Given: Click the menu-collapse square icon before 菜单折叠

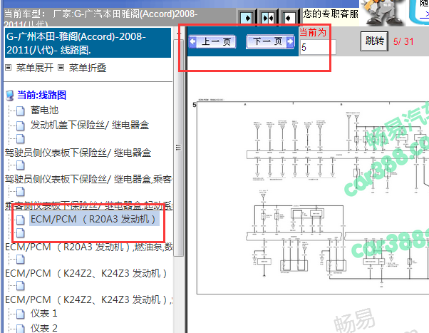Looking at the screenshot, I should pos(61,67).
